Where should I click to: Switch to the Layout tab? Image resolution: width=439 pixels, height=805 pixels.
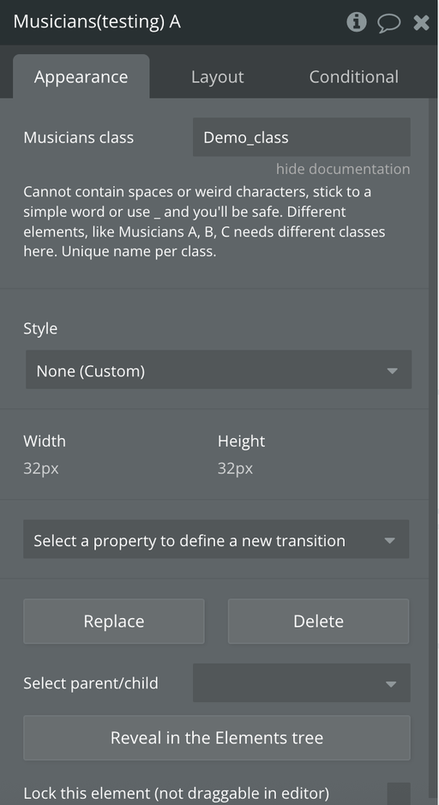217,76
